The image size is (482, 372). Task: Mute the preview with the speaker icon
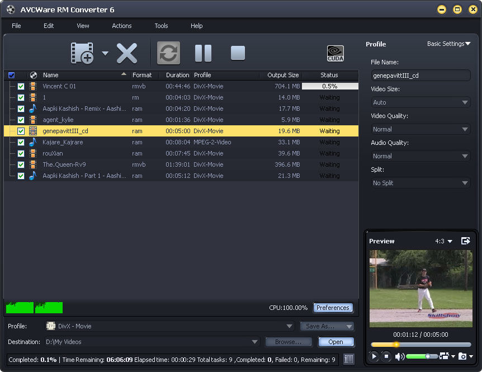pyautogui.click(x=400, y=356)
